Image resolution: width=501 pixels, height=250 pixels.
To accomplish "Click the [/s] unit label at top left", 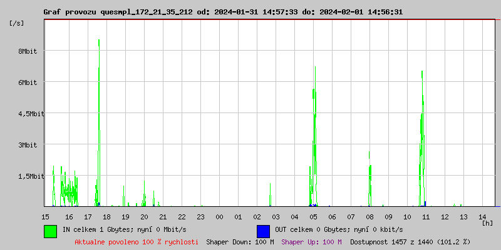I will click(17, 23).
